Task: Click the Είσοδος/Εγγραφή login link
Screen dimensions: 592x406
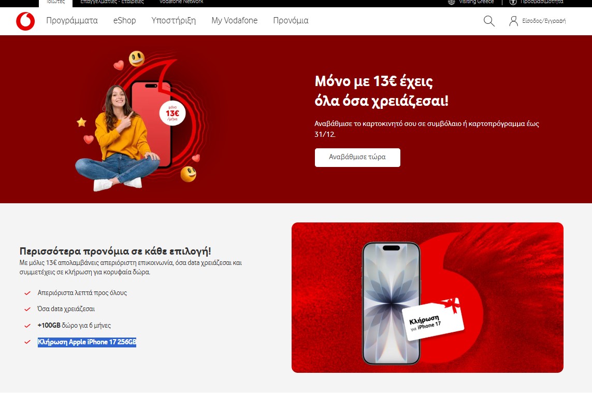Action: click(544, 21)
